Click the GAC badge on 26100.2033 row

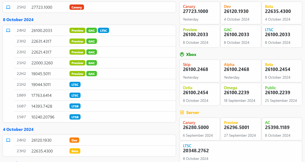[92, 31]
